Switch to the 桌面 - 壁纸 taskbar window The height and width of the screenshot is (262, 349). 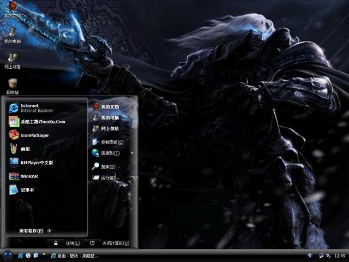pyautogui.click(x=75, y=256)
